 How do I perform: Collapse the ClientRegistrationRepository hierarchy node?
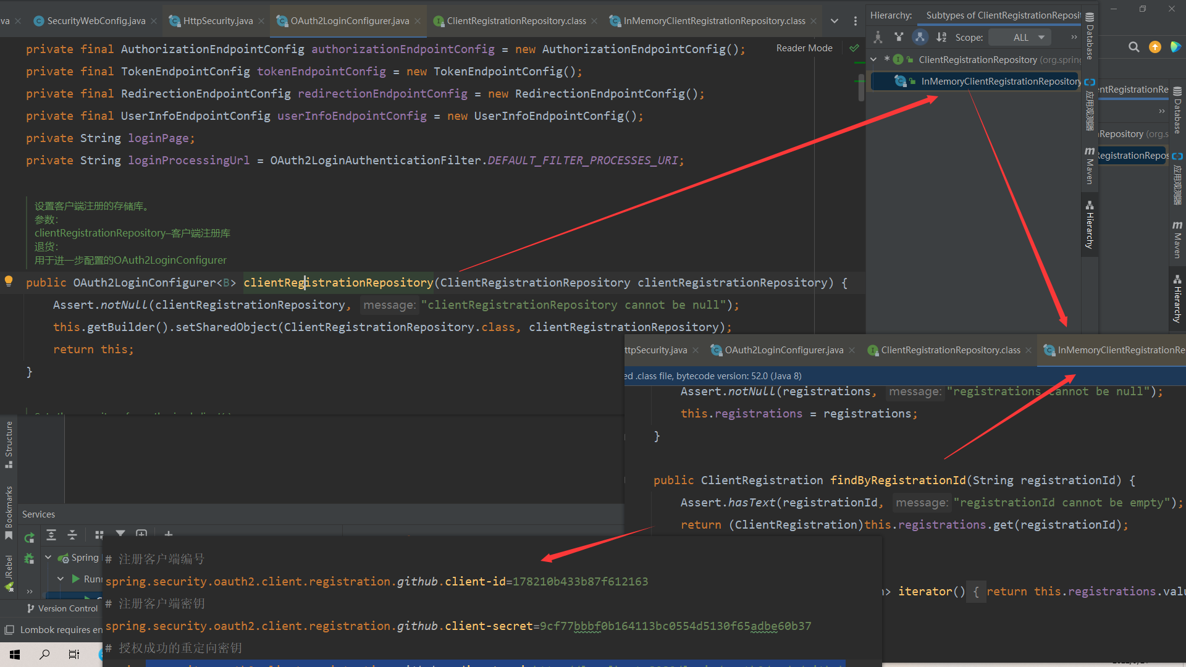point(873,60)
